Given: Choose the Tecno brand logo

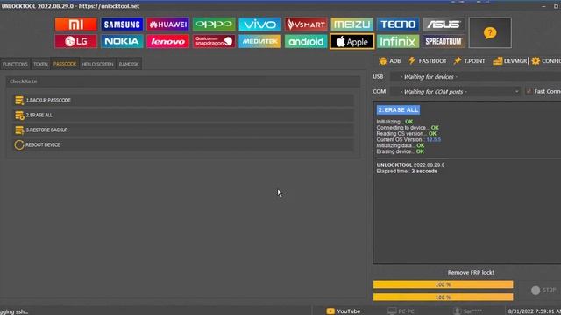Looking at the screenshot, I should click(398, 24).
